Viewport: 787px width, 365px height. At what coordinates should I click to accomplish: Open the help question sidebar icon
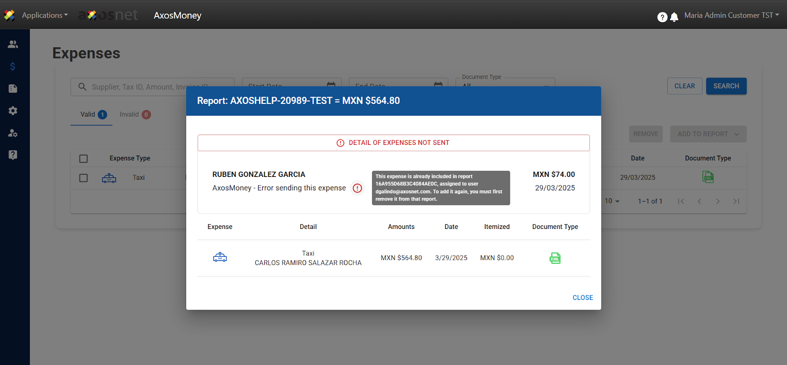(13, 155)
